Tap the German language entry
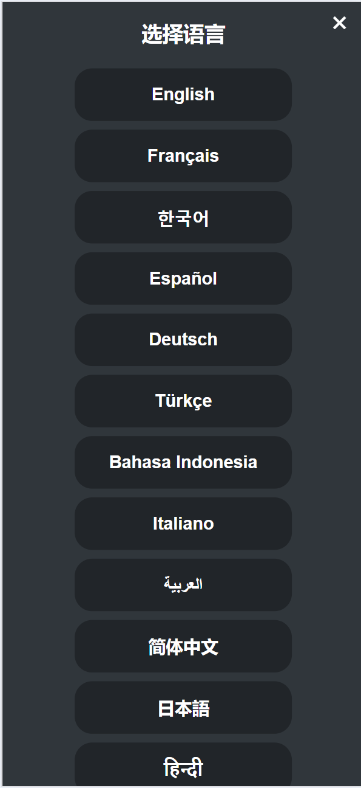Screen dimensions: 361x788 [x=183, y=339]
